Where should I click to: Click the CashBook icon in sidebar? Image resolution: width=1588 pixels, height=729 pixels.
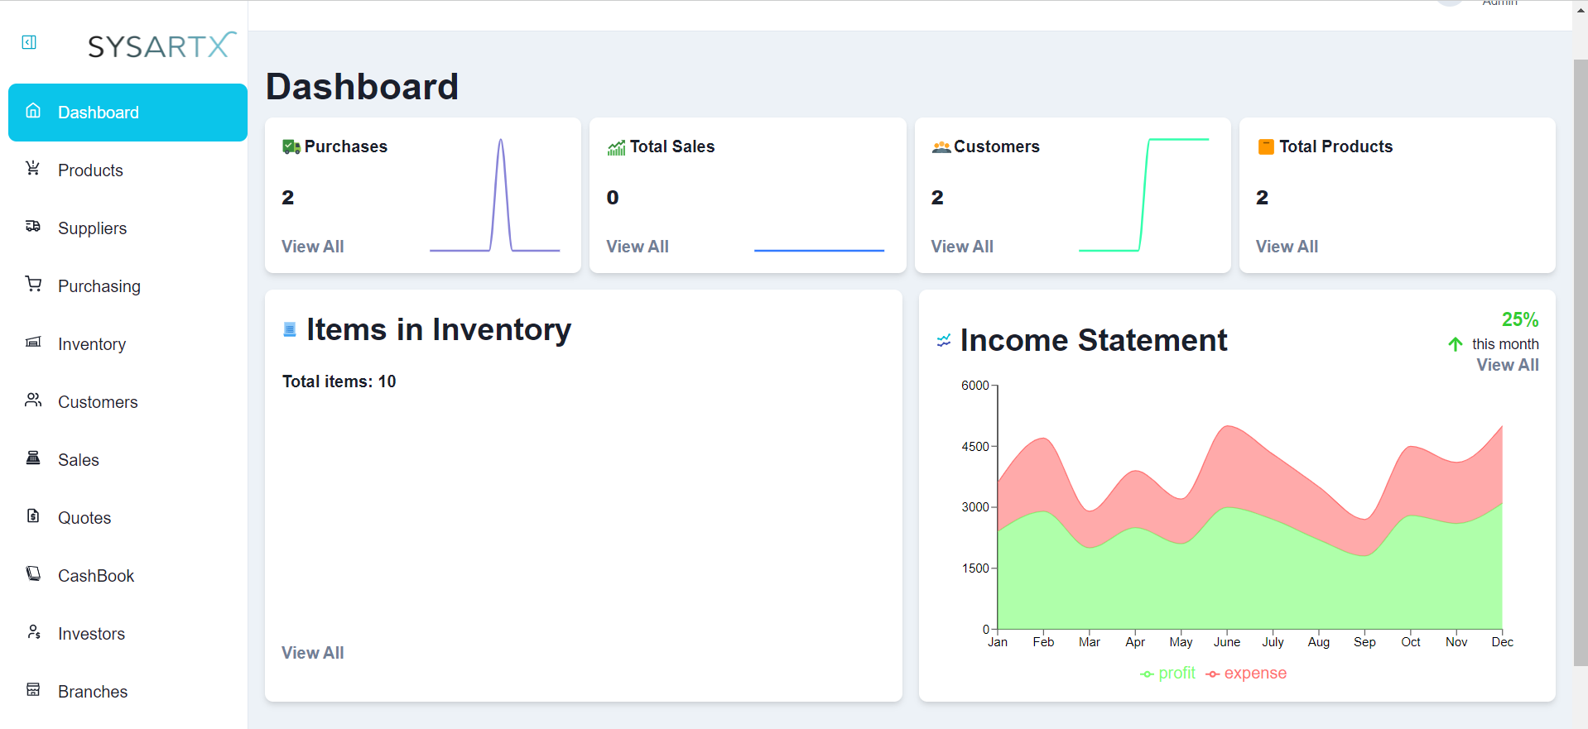click(33, 573)
